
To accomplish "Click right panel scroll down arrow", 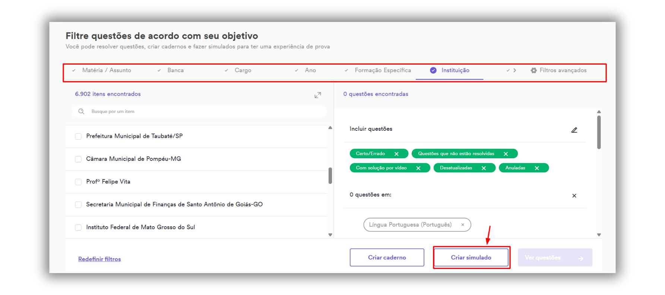I will point(599,235).
